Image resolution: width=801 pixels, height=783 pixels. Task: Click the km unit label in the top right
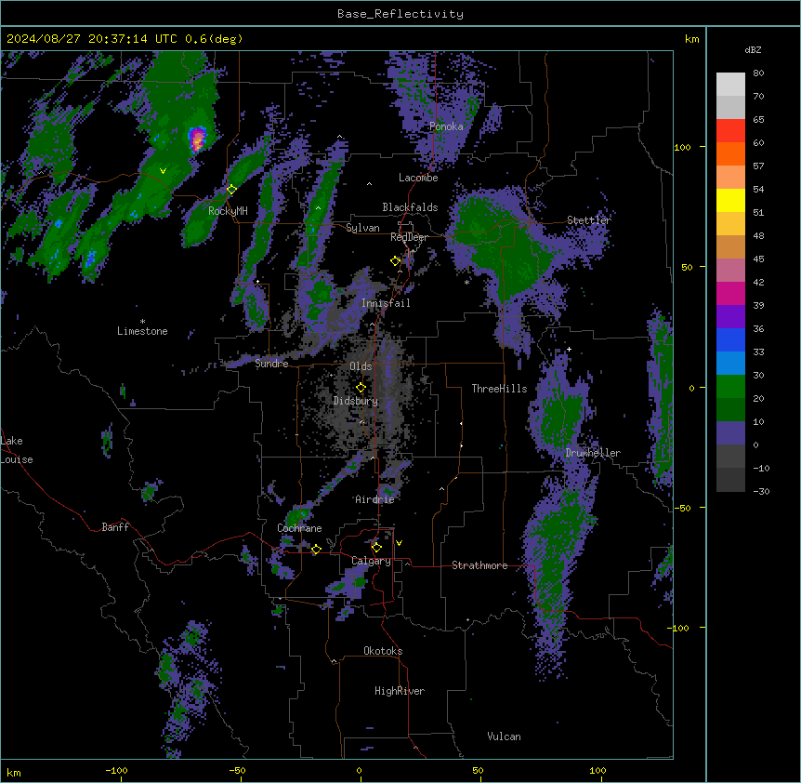click(x=691, y=39)
